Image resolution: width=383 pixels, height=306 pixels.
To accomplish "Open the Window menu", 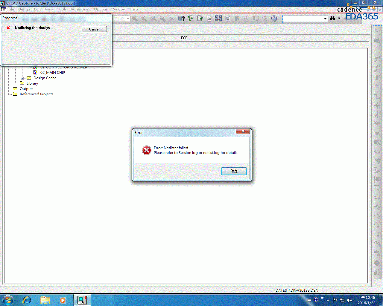I will (118, 9).
